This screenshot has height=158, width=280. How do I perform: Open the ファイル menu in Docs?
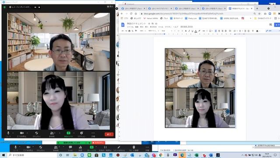click(130, 27)
